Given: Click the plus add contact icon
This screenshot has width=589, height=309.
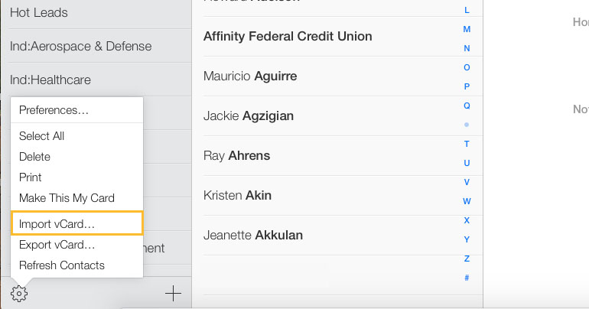Looking at the screenshot, I should tap(173, 294).
